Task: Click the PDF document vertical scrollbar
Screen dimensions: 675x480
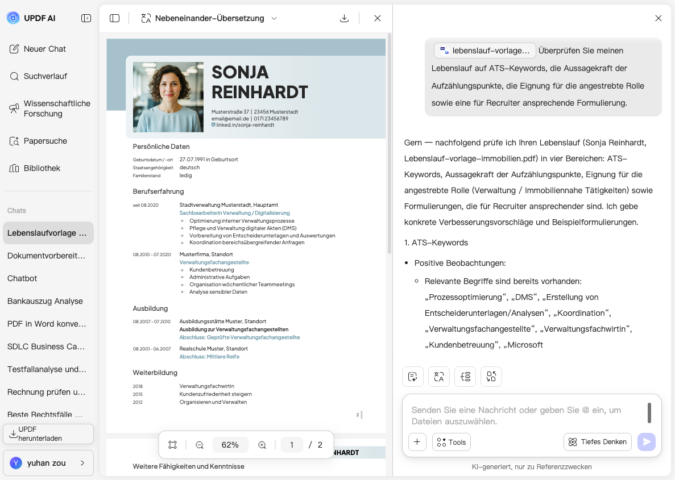Action: [x=390, y=143]
